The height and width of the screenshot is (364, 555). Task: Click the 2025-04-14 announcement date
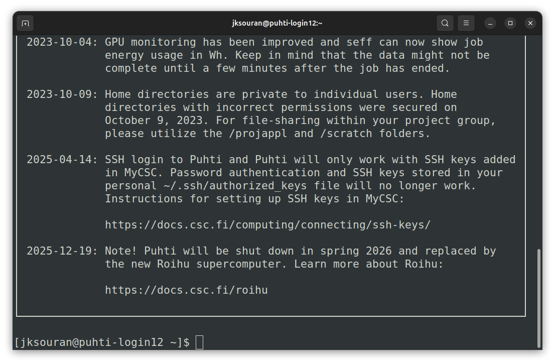point(62,160)
